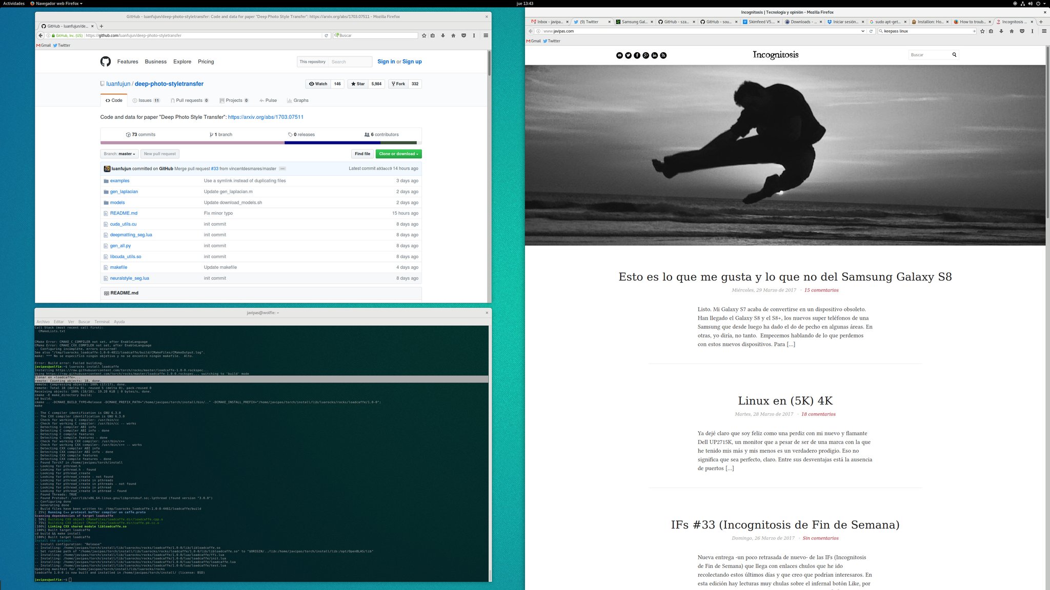
Task: Click the Pocket icon in the GitHub window toolbar
Action: tap(463, 35)
